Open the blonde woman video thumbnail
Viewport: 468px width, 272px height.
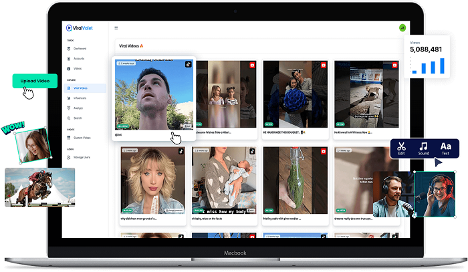coord(153,180)
